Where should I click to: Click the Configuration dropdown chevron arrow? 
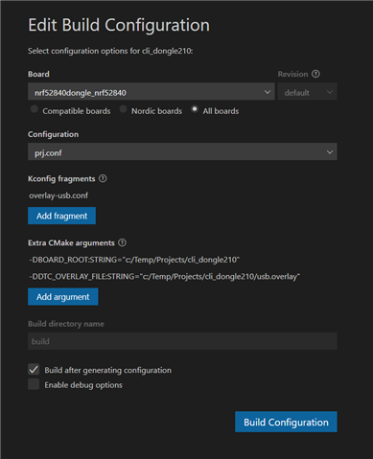[330, 152]
